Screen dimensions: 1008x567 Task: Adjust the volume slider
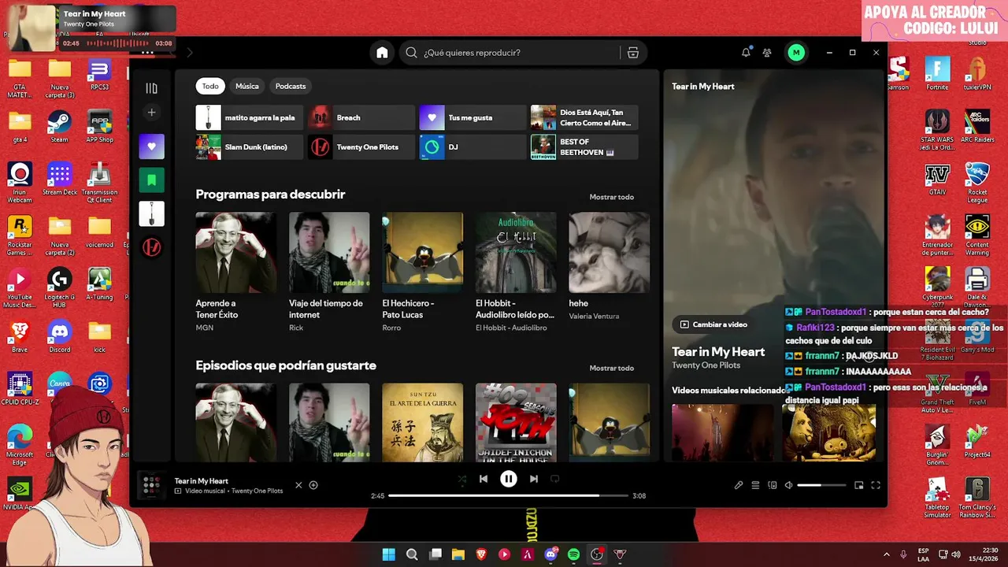coord(821,485)
